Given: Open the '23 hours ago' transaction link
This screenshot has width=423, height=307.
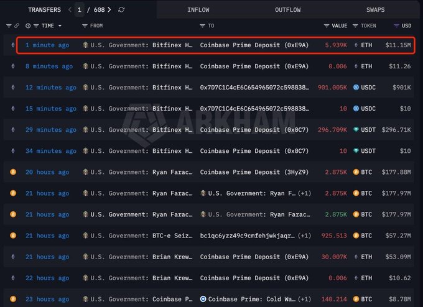Looking at the screenshot, I should click(47, 299).
